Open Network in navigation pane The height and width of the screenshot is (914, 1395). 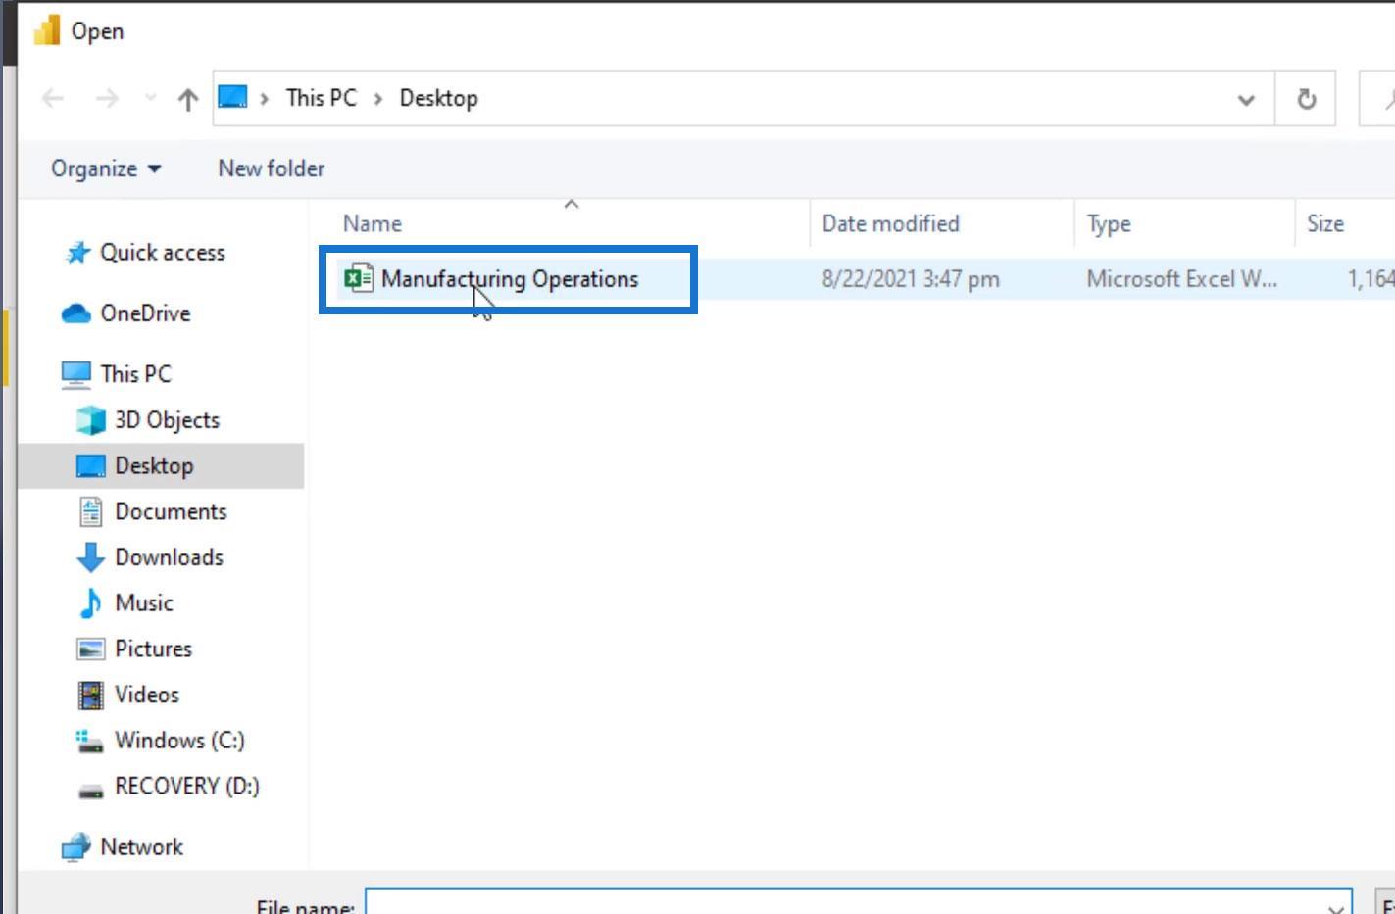pyautogui.click(x=141, y=847)
